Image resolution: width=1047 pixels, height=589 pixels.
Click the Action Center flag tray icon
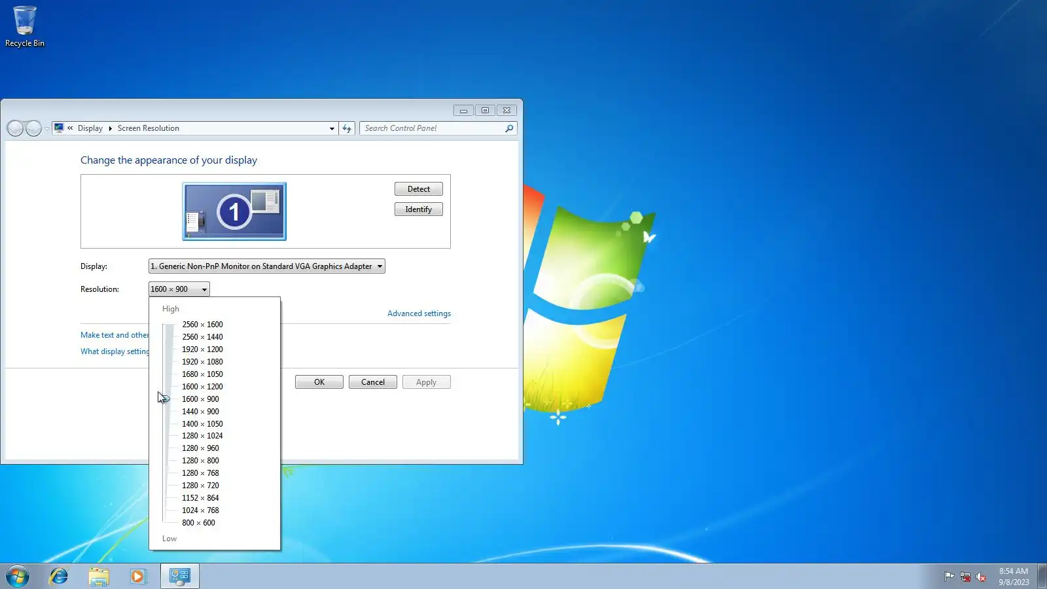click(949, 577)
